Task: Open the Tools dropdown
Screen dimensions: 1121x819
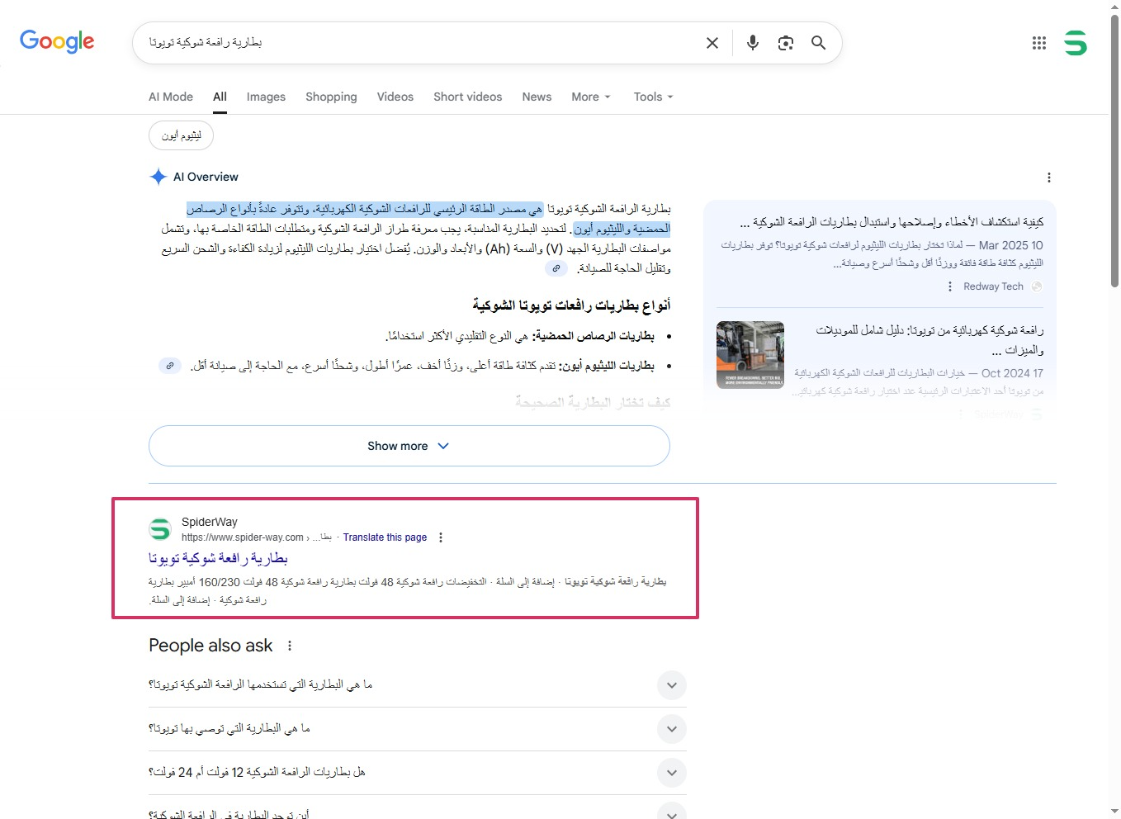Action: tap(653, 97)
